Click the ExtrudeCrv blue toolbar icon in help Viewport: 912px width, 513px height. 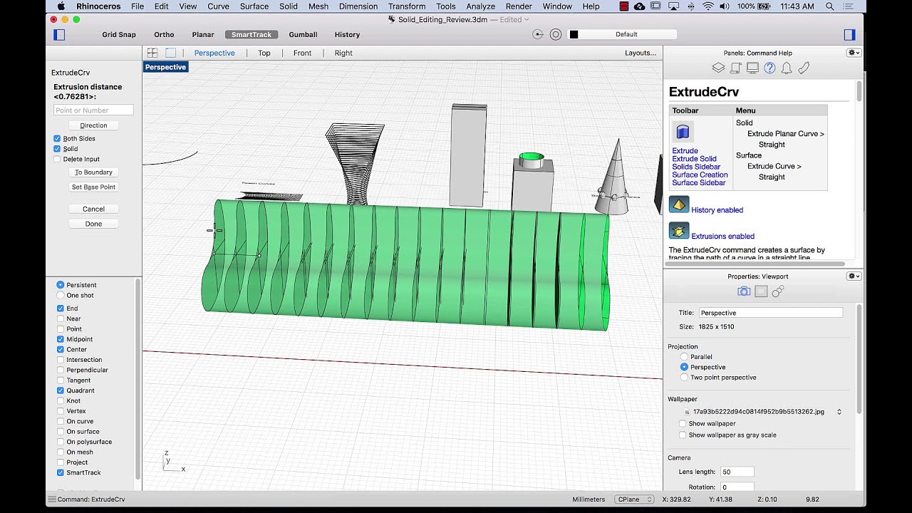(683, 132)
